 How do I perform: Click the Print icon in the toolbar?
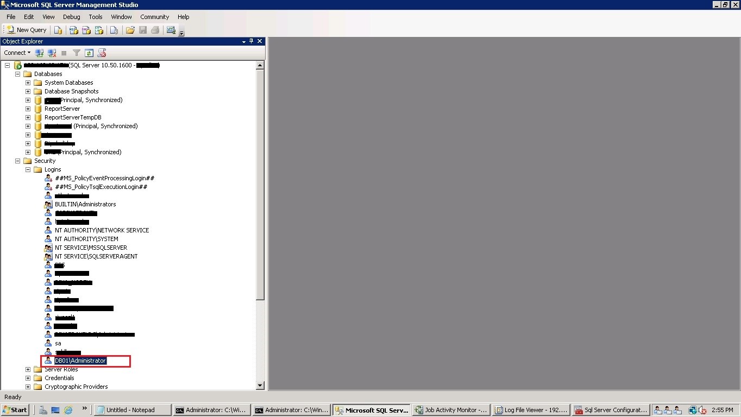click(x=155, y=30)
